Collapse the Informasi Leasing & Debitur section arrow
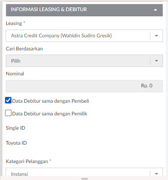 [x=155, y=10]
